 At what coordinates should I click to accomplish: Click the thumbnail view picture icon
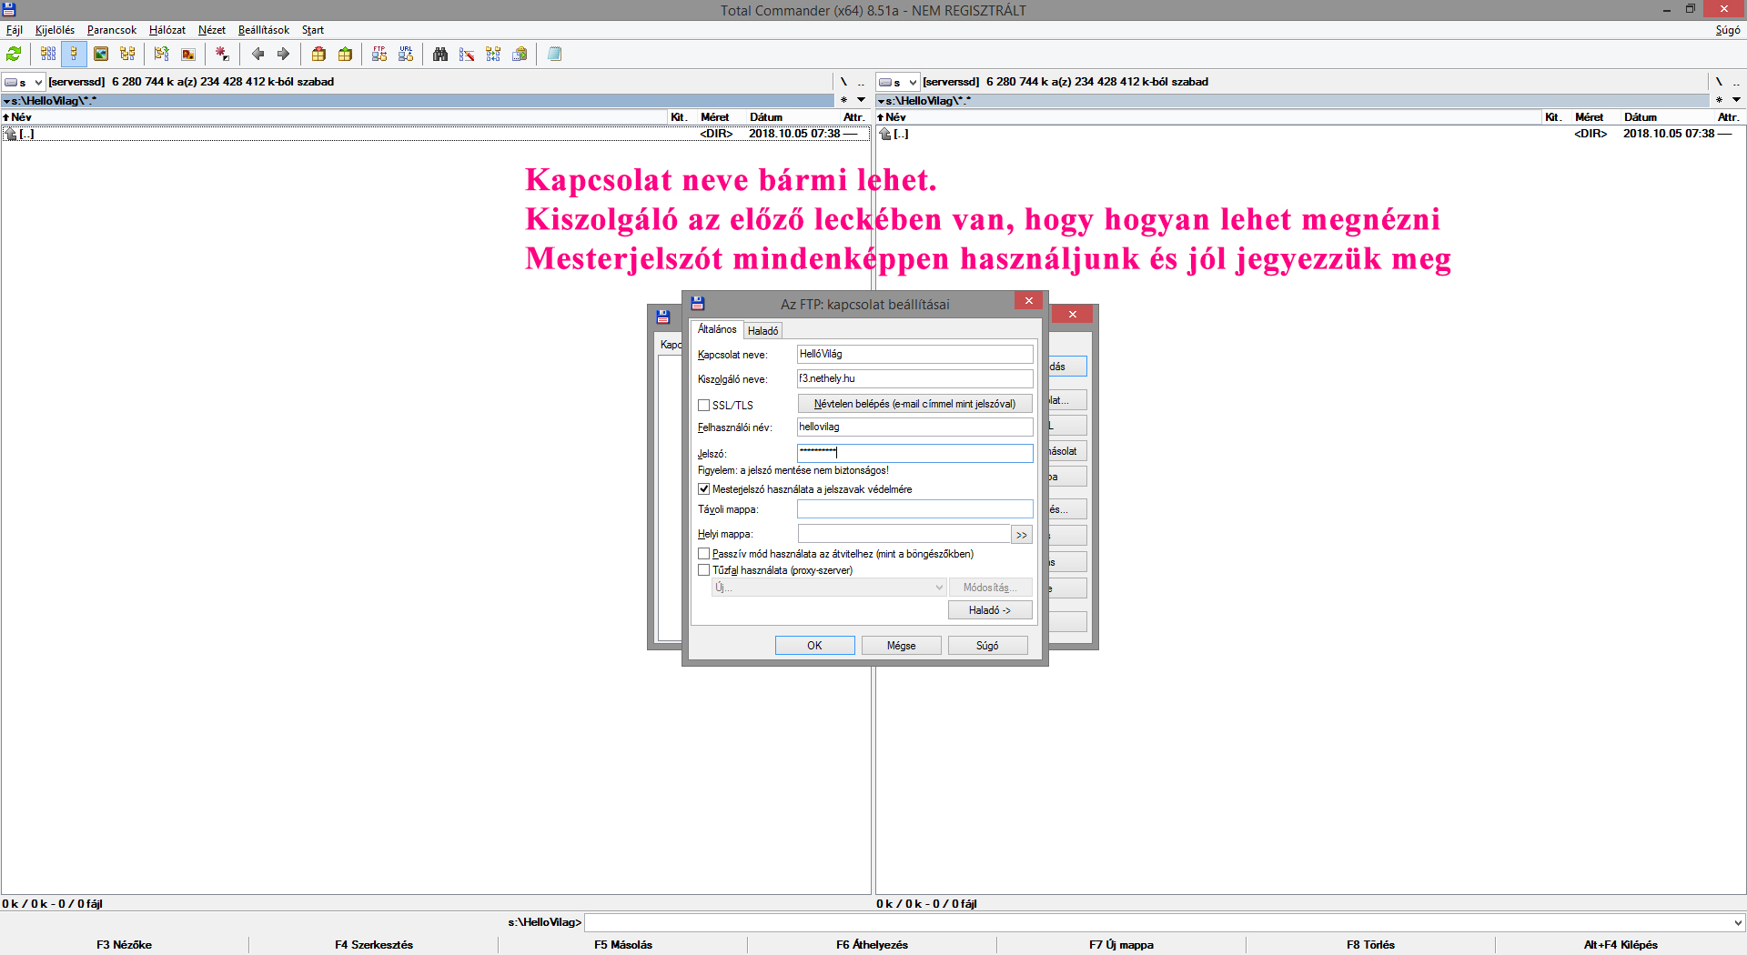[101, 55]
